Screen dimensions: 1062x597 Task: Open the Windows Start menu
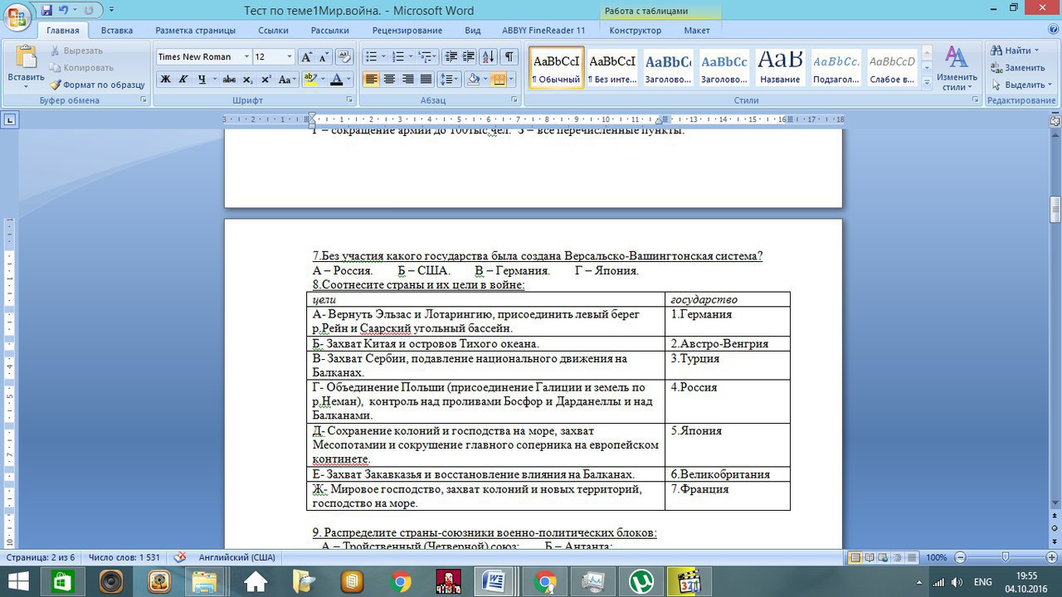point(18,580)
